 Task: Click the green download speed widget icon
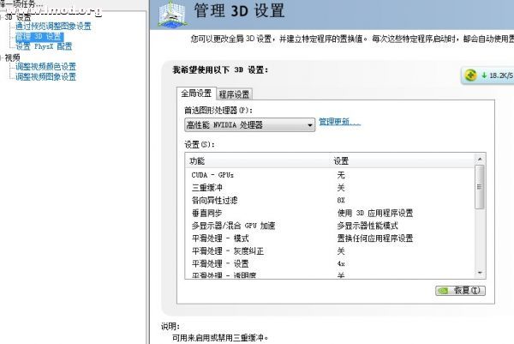(x=470, y=75)
